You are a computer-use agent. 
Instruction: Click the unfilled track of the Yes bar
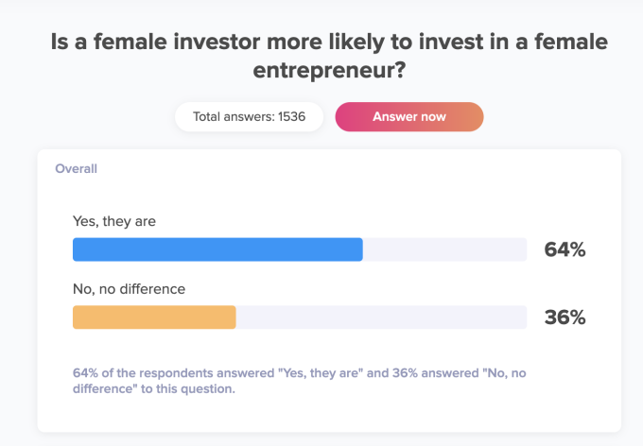(444, 249)
